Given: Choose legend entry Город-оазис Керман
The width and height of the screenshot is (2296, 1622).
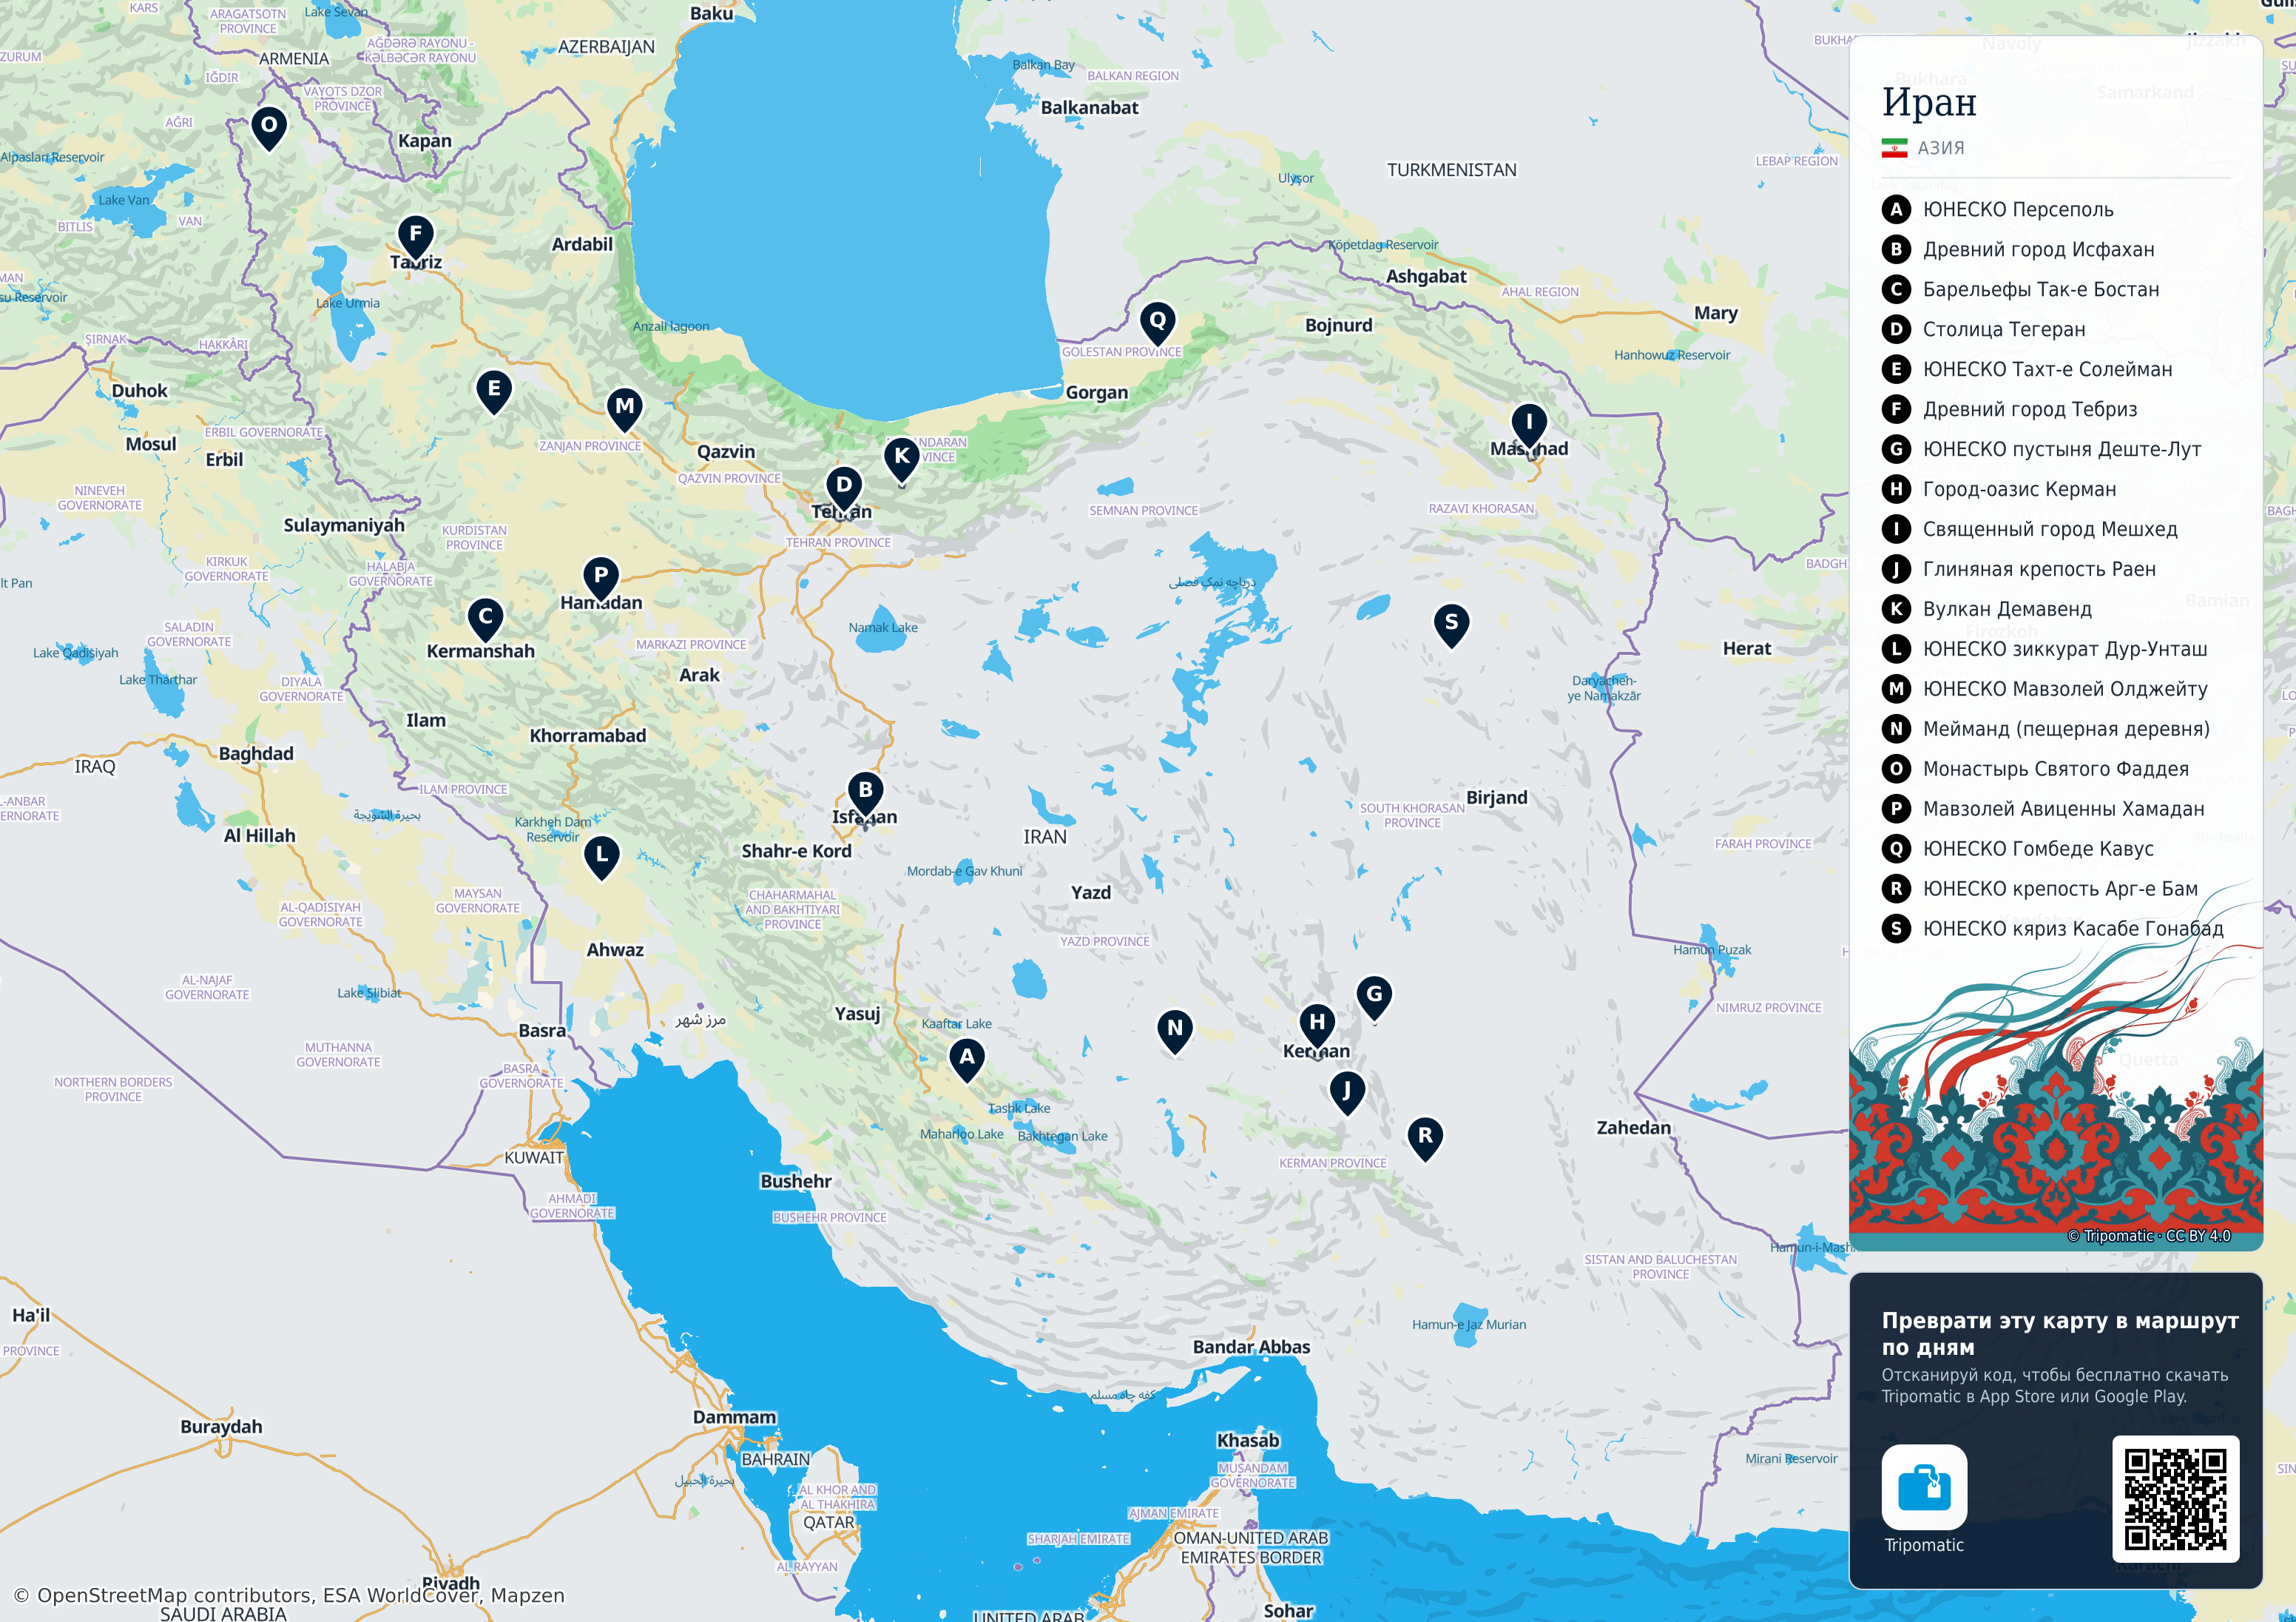Looking at the screenshot, I should (x=1999, y=489).
